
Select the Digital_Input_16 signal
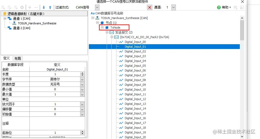click(x=135, y=118)
